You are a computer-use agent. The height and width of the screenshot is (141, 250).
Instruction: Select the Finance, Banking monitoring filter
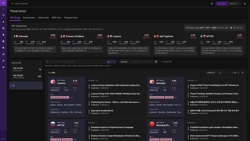click(x=26, y=76)
